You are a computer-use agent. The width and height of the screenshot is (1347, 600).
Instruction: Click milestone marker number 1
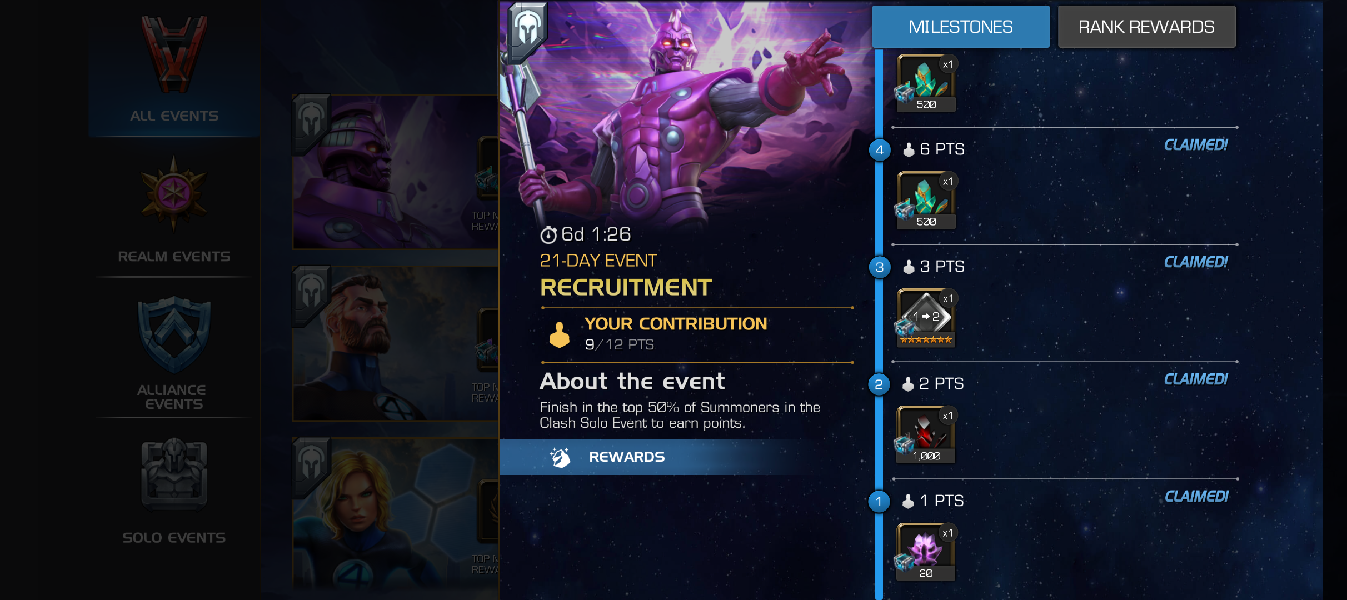point(879,502)
